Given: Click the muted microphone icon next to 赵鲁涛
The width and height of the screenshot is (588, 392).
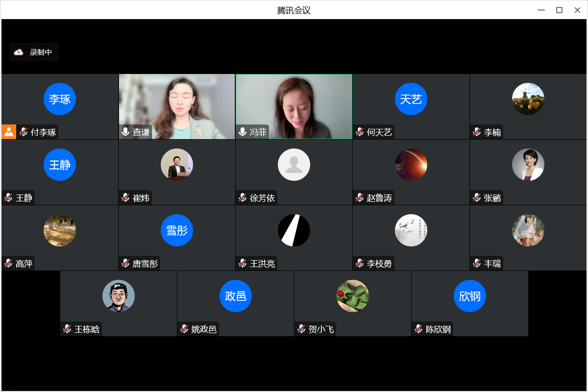Looking at the screenshot, I should [x=360, y=197].
